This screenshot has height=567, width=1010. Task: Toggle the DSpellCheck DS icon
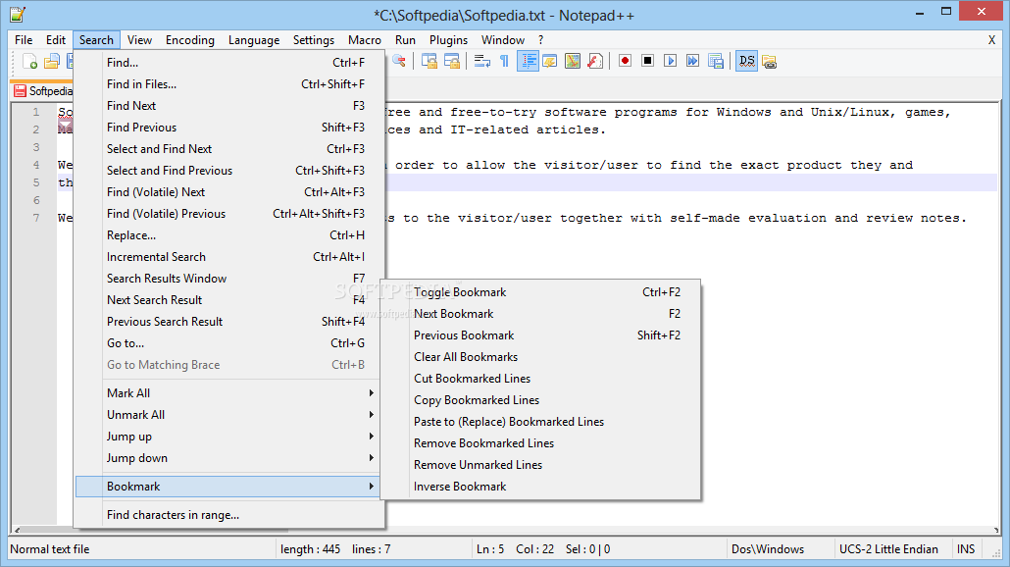[746, 61]
